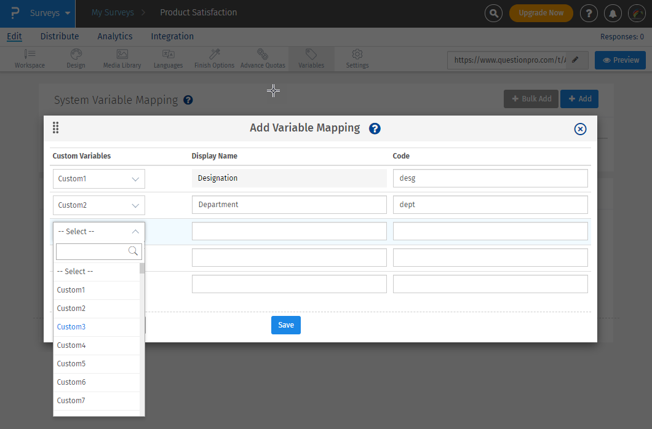Switch to the Analytics tab
Viewport: 652px width, 429px height.
[x=114, y=36]
